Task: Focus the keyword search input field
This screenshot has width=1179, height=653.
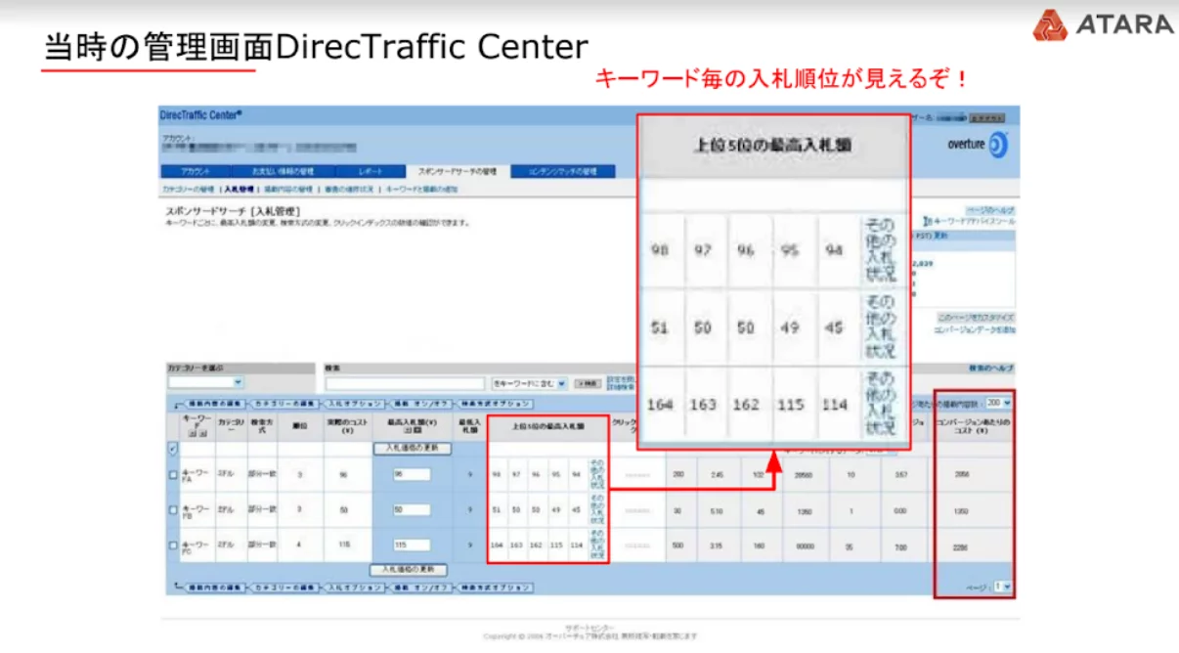Action: [405, 383]
